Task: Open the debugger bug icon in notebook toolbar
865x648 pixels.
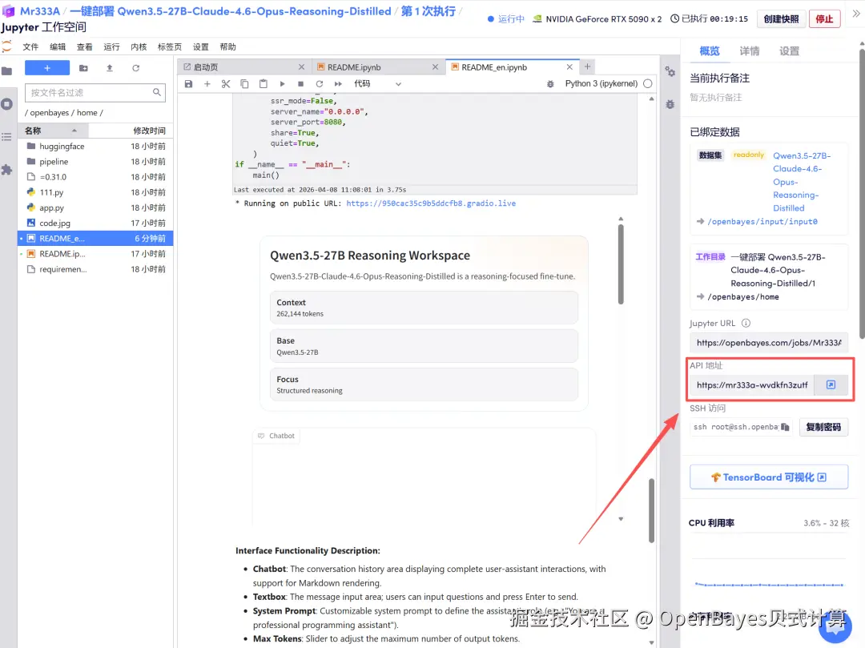Action: [x=550, y=84]
